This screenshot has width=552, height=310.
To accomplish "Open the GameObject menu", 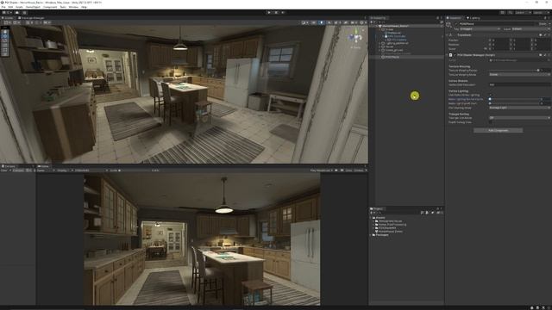I will 33,7.
